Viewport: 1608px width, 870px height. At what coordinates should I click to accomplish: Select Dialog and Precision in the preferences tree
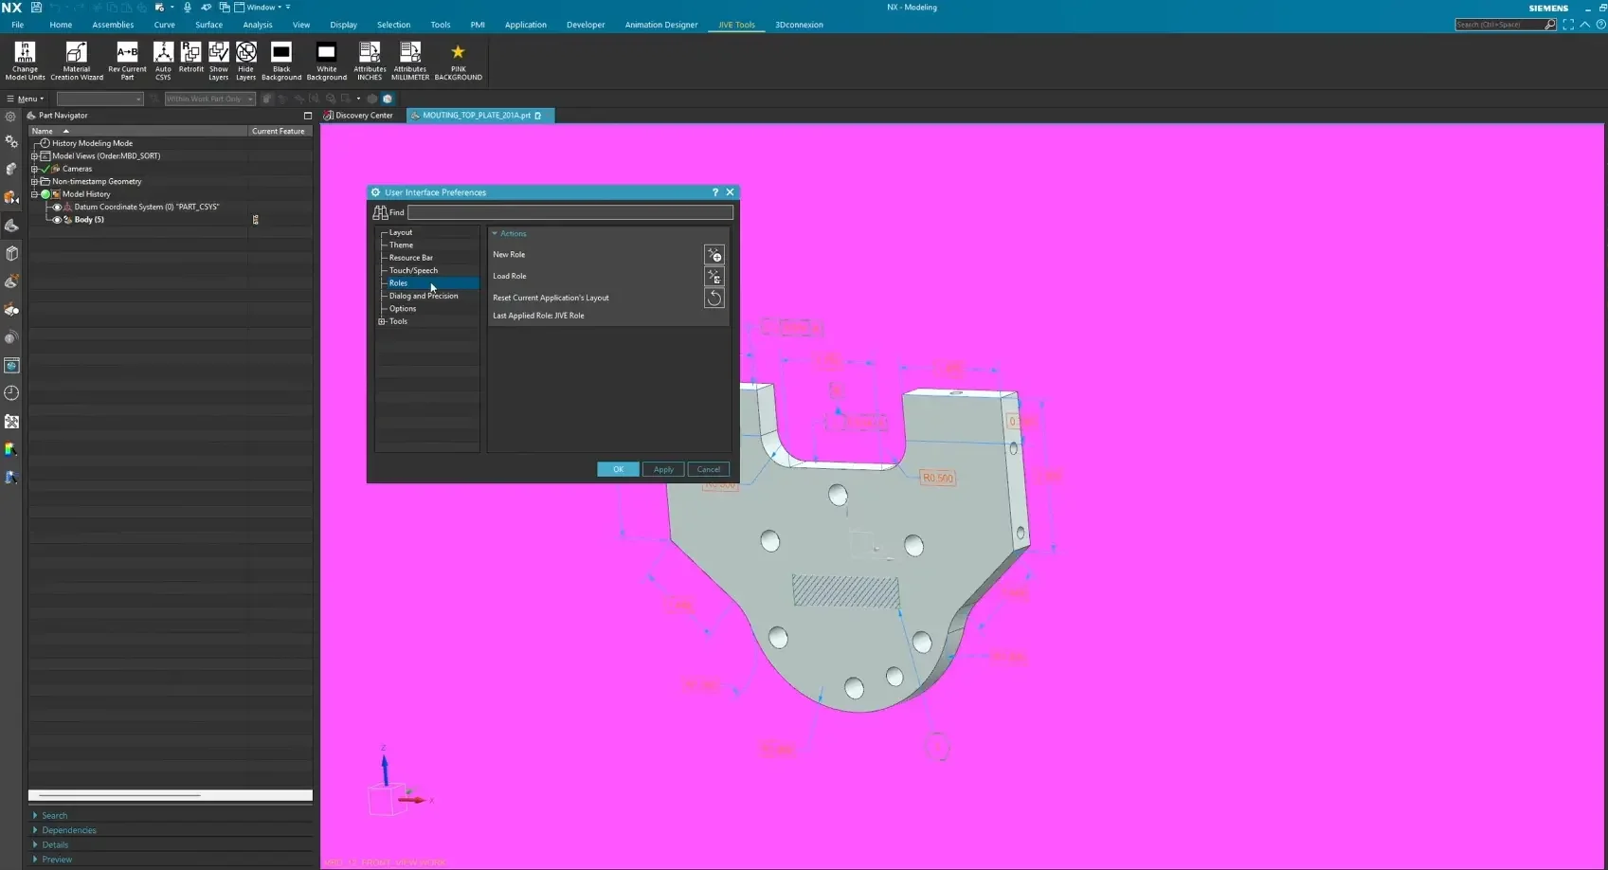point(424,297)
